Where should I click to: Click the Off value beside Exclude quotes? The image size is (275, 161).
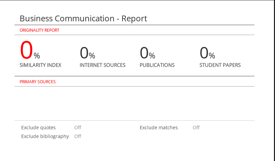point(78,127)
